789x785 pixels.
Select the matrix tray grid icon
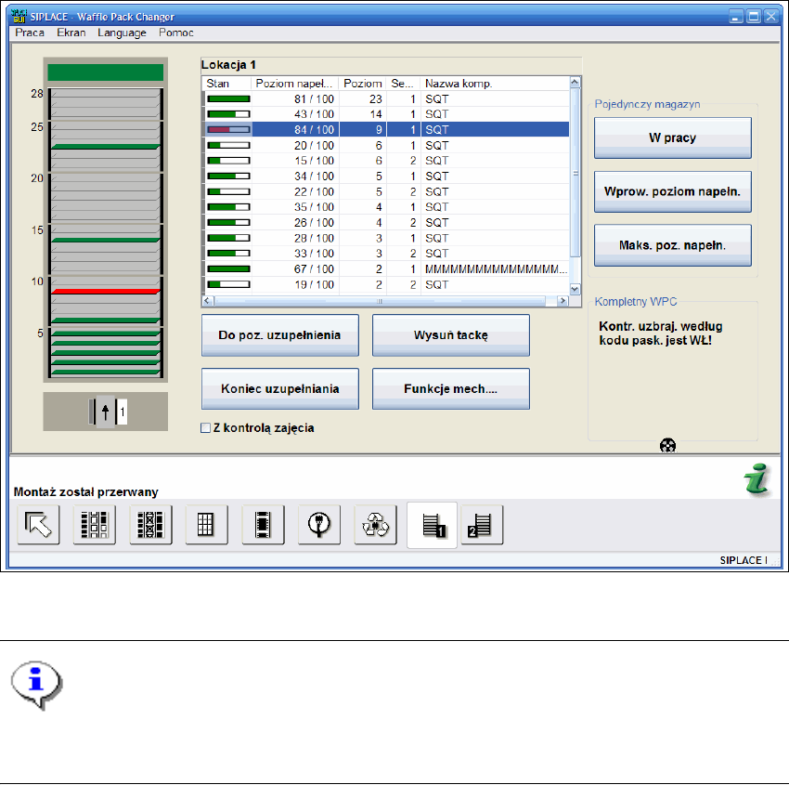click(x=206, y=525)
